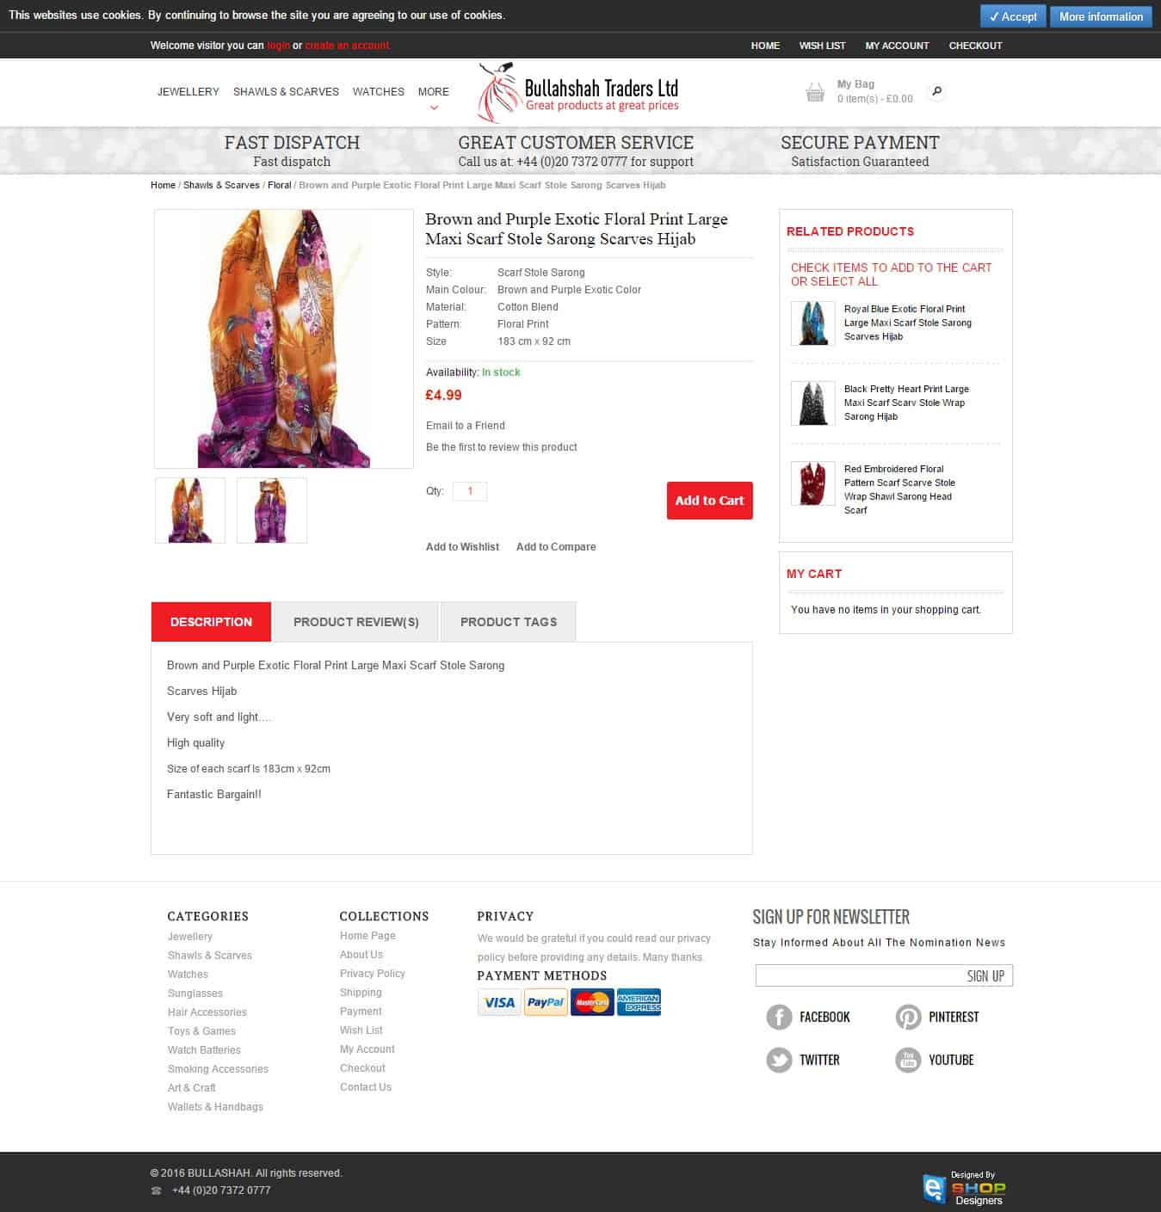The width and height of the screenshot is (1161, 1212).
Task: Open the Product Tags tab
Action: coord(508,622)
